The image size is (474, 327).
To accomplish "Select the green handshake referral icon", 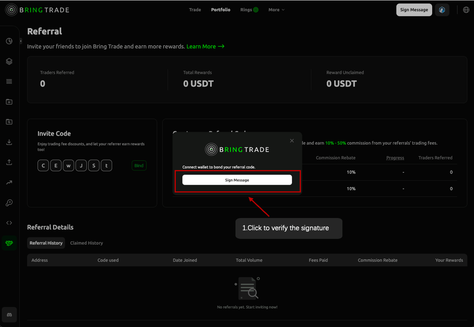I will (x=9, y=243).
